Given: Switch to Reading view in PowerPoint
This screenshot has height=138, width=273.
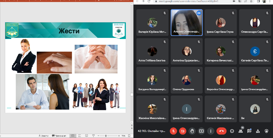Looking at the screenshot, I should point(86,136).
